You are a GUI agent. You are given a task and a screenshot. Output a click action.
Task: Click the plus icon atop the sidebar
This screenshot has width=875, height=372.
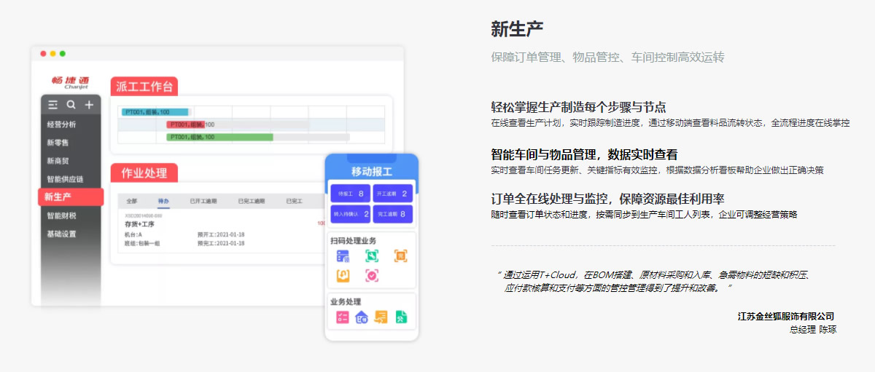89,105
